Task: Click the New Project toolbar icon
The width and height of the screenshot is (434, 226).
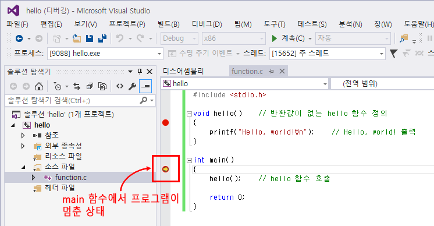Action: [56, 38]
